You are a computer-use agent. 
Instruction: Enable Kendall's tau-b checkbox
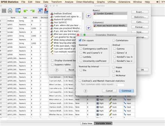click(x=115, y=57)
